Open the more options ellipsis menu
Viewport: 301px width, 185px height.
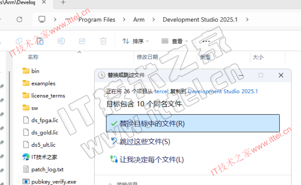(x=206, y=41)
